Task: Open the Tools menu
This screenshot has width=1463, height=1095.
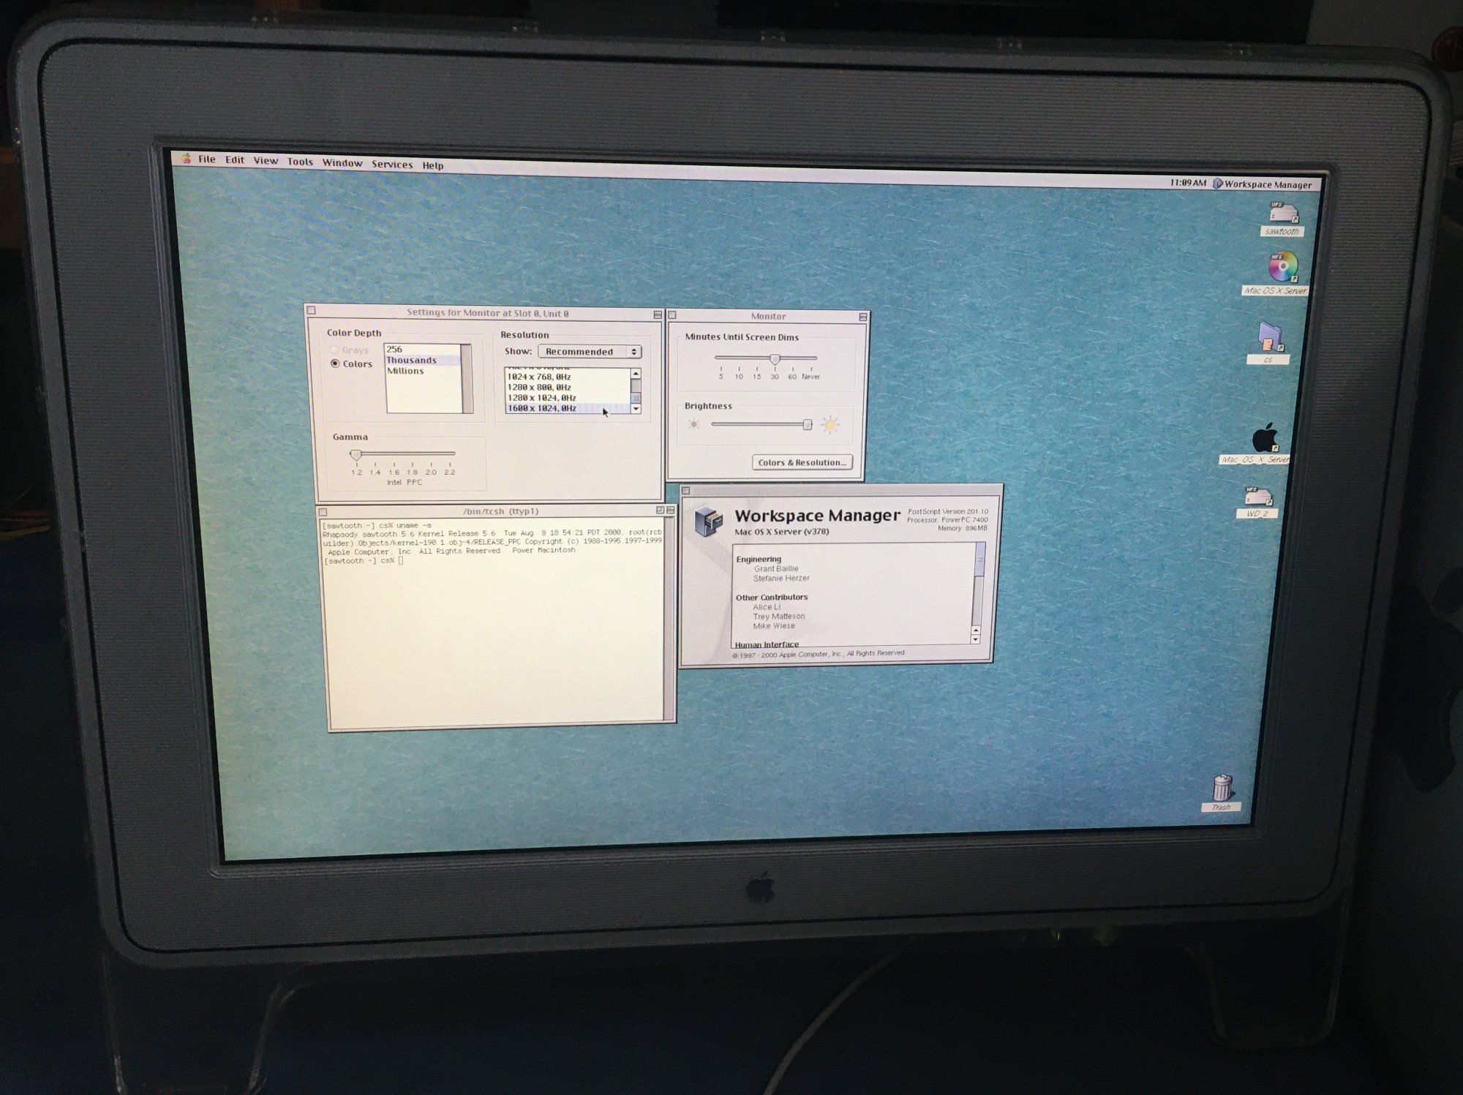Action: coord(300,162)
